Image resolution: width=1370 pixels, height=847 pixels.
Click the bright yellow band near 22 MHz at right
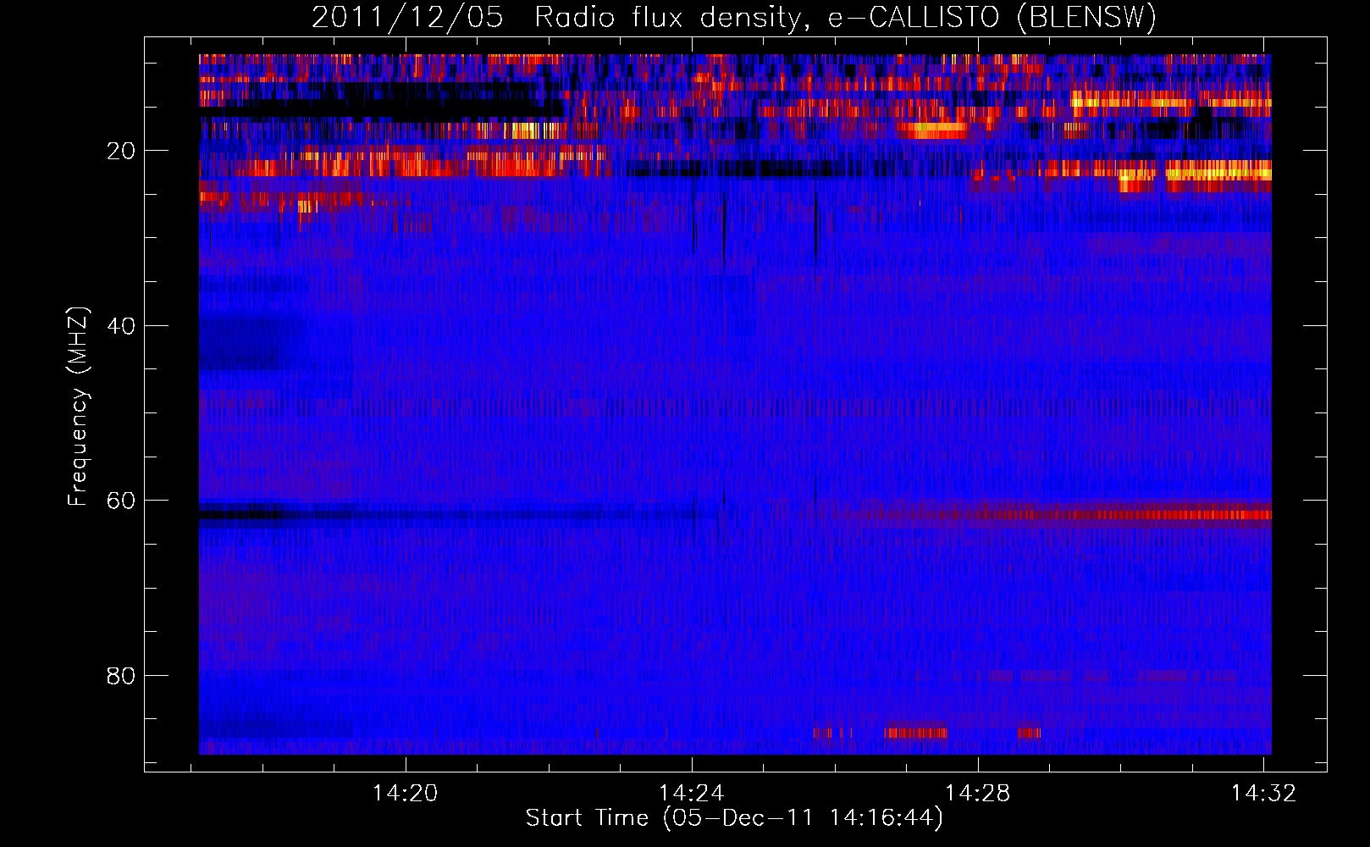[1218, 174]
